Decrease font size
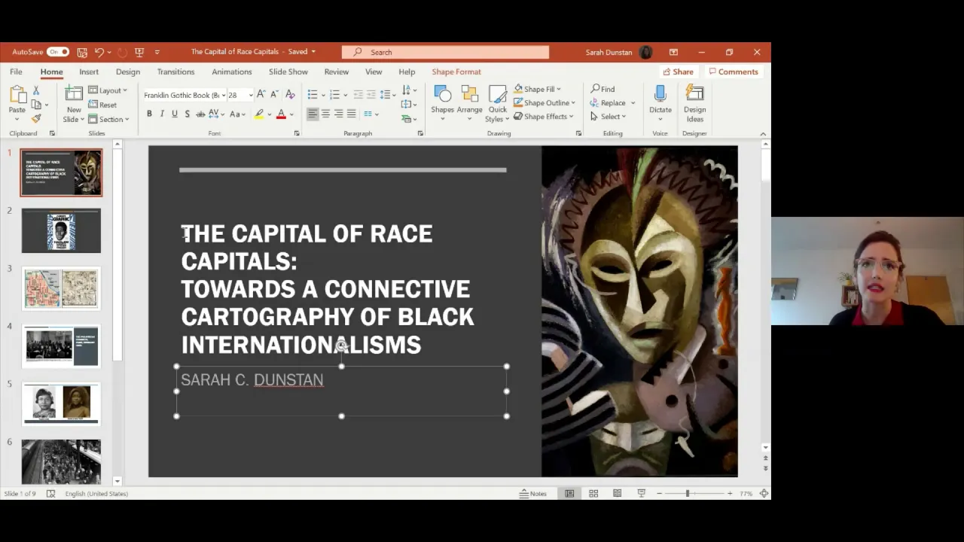This screenshot has height=542, width=964. pos(273,94)
